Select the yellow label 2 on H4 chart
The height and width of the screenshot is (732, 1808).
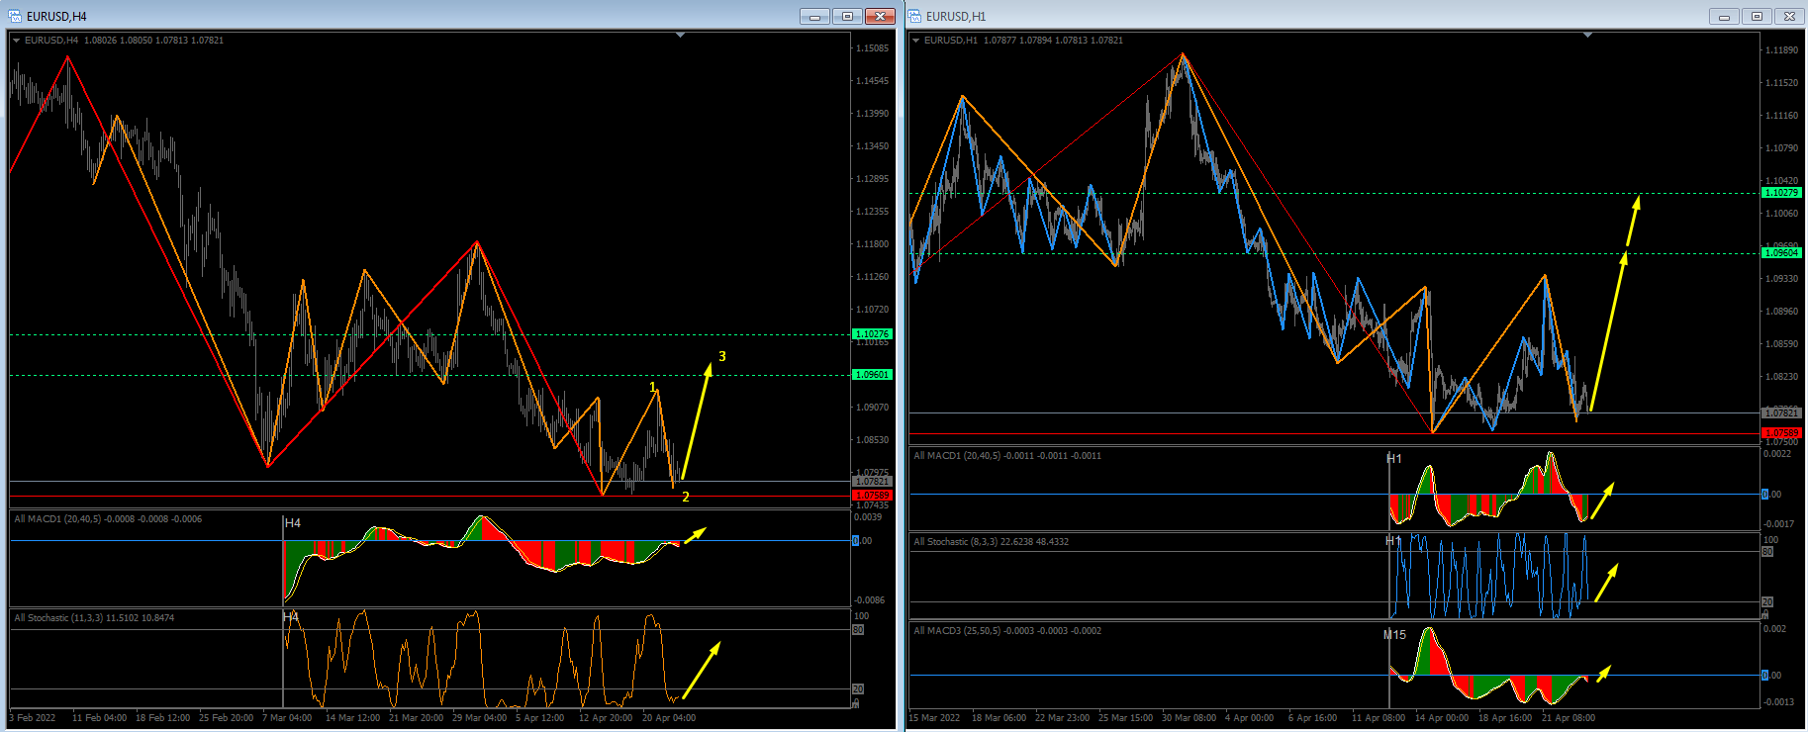click(x=686, y=497)
